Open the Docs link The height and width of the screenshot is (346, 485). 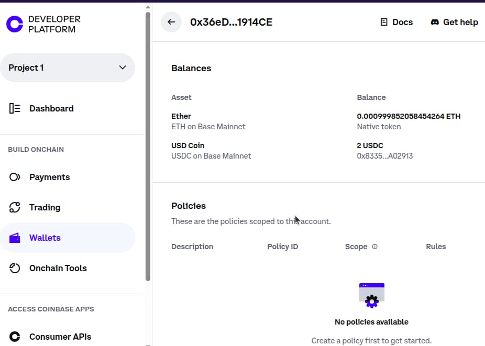tap(402, 22)
